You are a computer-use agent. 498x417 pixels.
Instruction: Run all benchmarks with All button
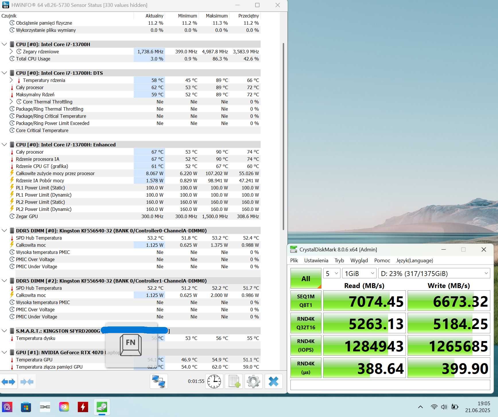pos(306,278)
